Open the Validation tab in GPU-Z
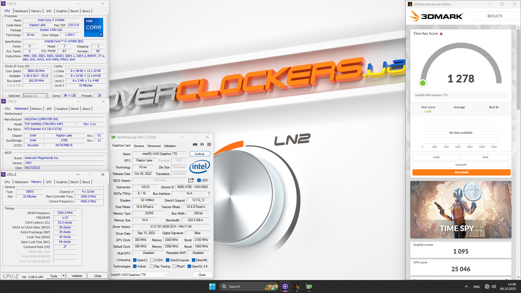 pos(170,146)
